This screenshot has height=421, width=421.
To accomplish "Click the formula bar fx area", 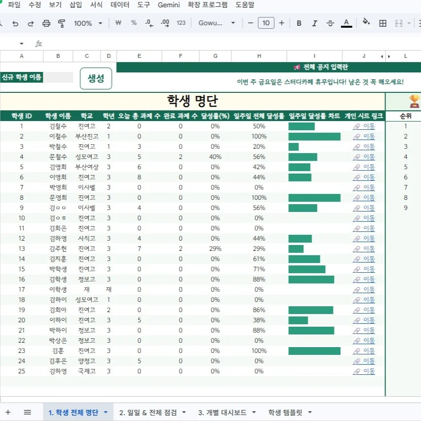I will (x=39, y=44).
